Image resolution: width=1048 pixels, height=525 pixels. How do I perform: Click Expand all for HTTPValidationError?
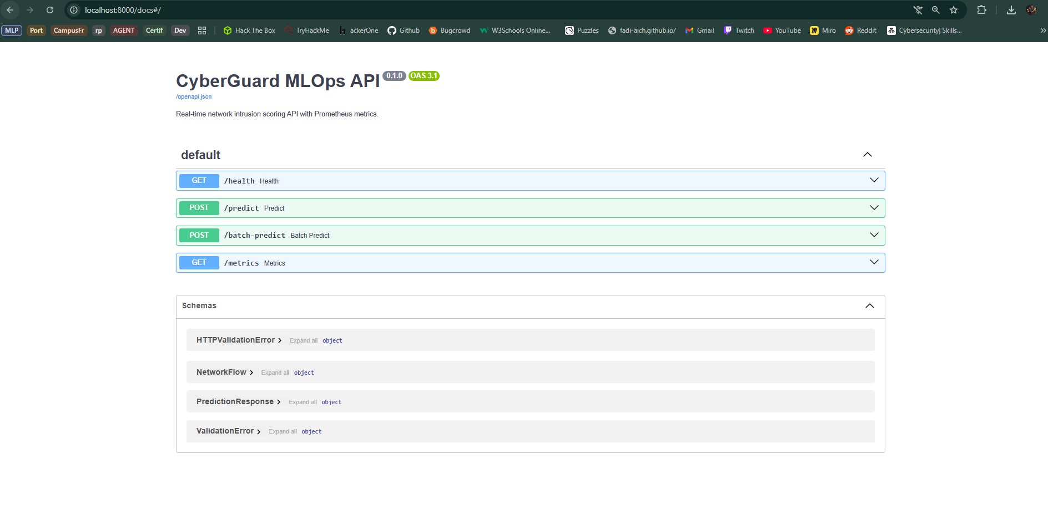coord(304,340)
